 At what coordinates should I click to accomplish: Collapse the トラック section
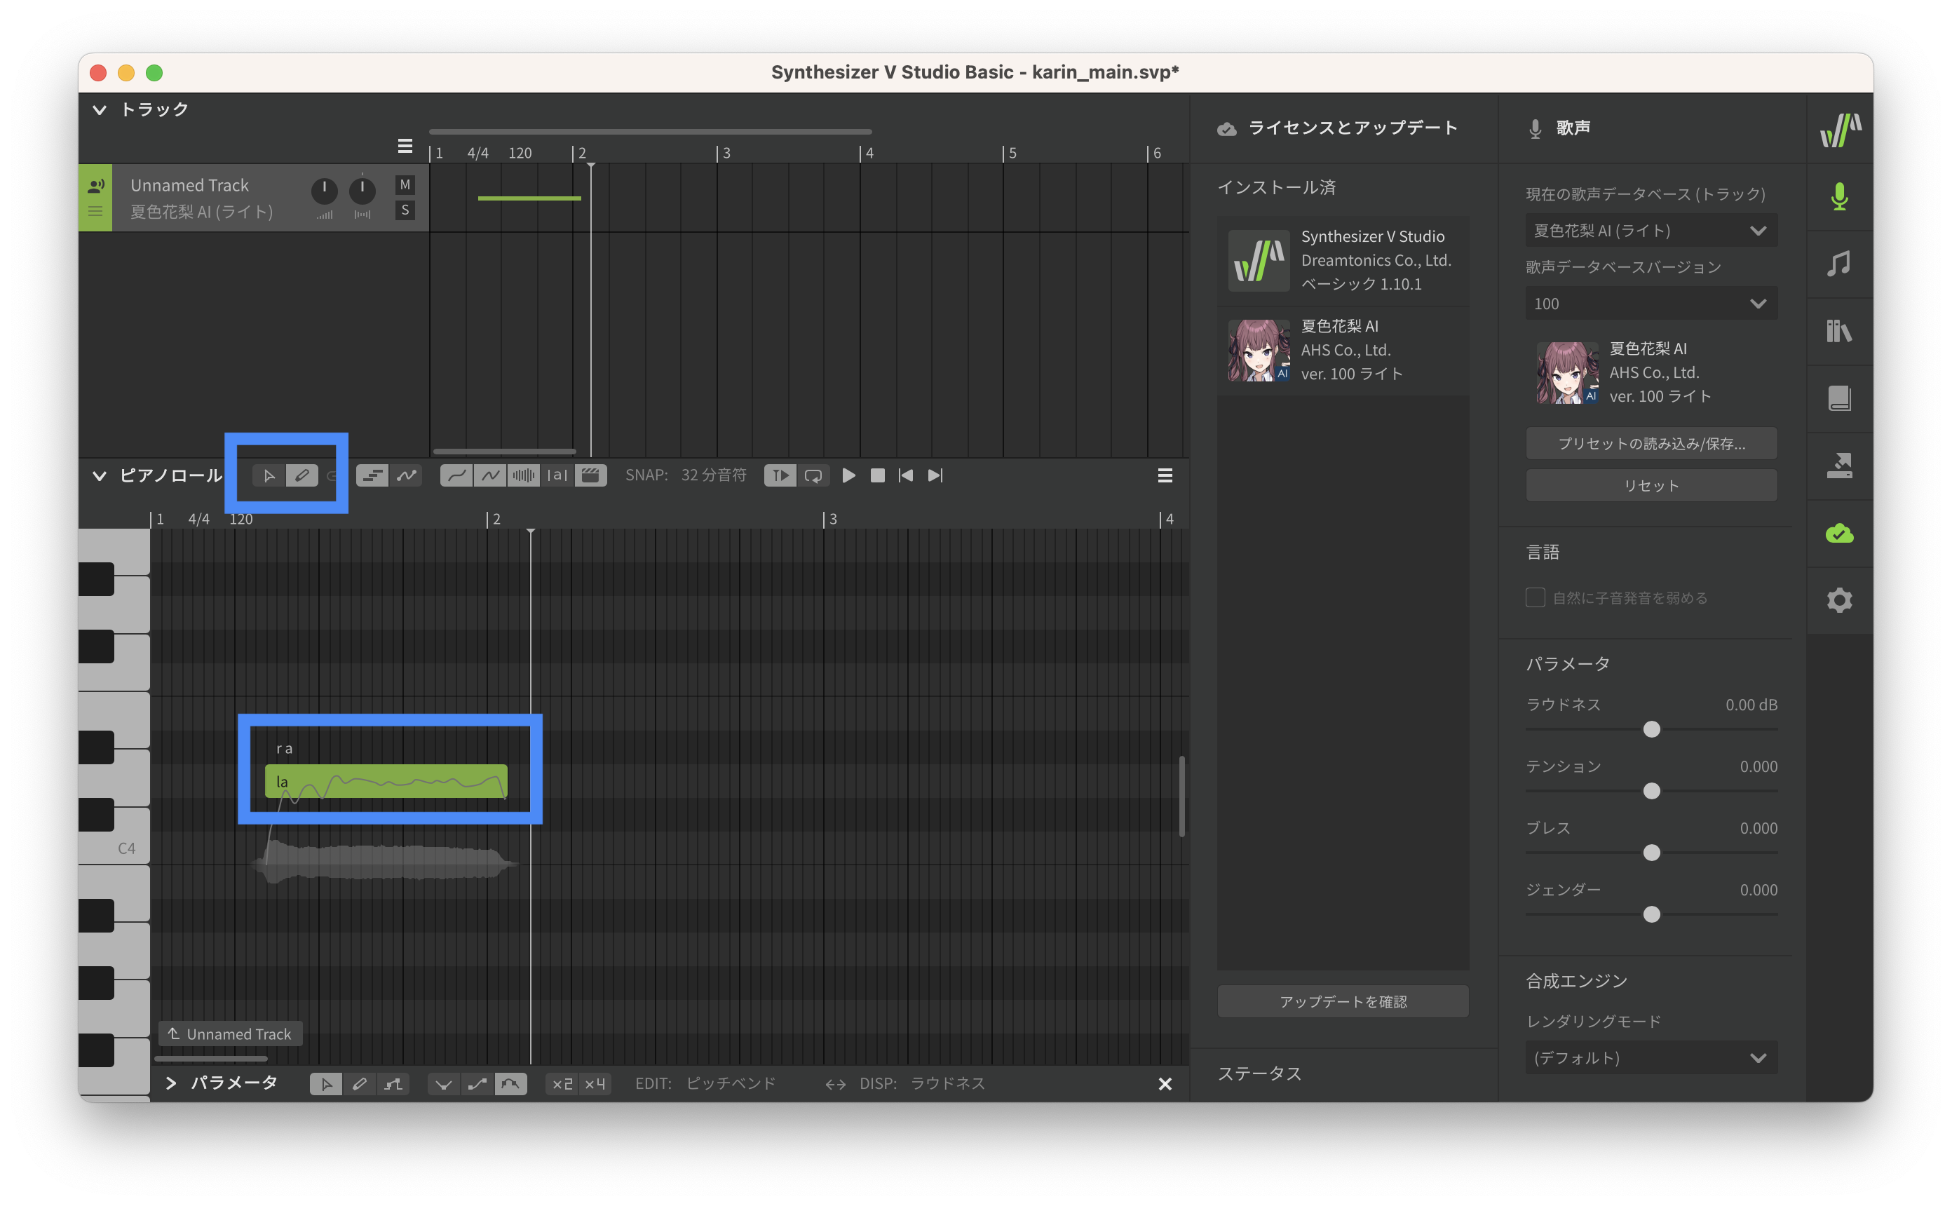(x=100, y=110)
